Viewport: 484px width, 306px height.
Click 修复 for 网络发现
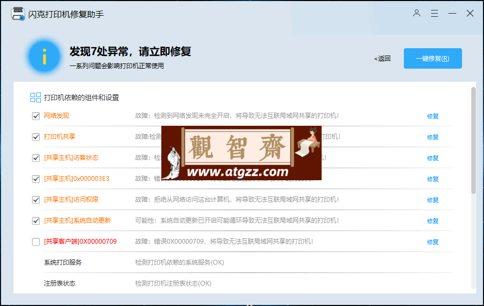pyautogui.click(x=433, y=116)
